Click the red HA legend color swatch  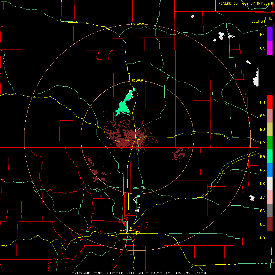tap(270, 102)
